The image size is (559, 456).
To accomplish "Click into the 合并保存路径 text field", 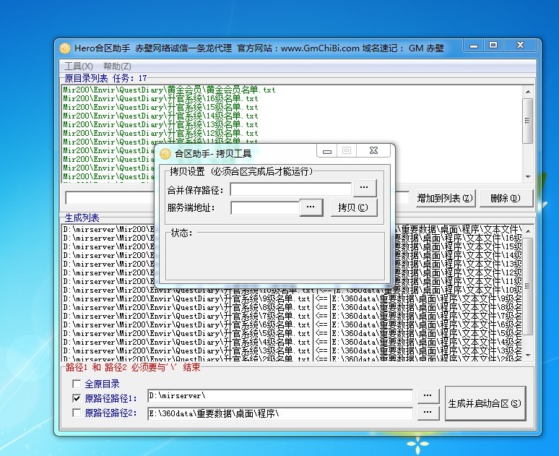I will click(x=290, y=189).
